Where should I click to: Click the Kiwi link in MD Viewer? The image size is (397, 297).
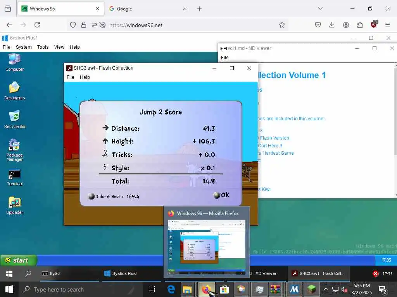click(264, 189)
